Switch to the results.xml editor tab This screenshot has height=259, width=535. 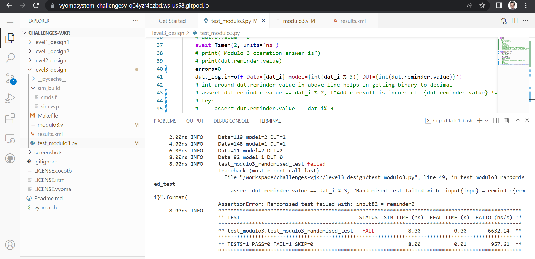tap(352, 21)
